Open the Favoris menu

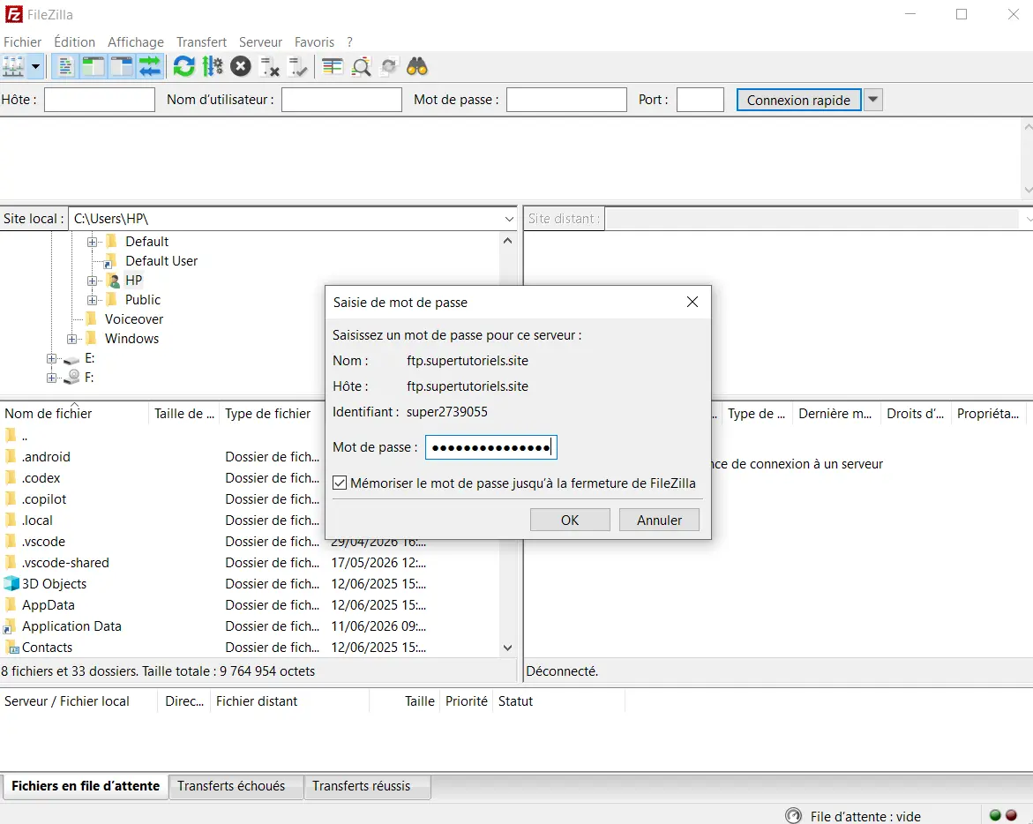pos(314,42)
